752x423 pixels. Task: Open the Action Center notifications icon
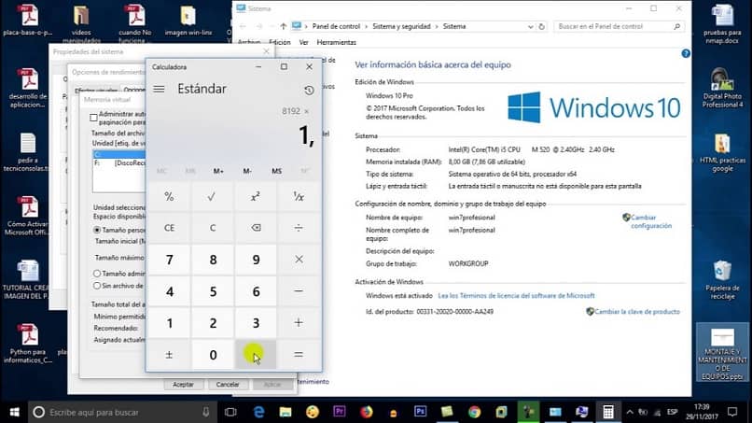(732, 412)
